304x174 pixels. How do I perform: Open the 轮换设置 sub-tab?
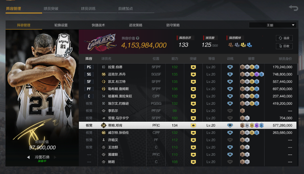point(61,25)
